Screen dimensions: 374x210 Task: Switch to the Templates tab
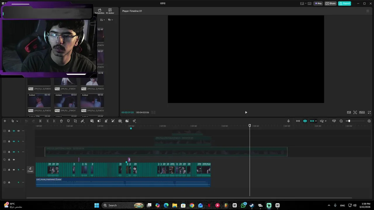[x=99, y=11]
